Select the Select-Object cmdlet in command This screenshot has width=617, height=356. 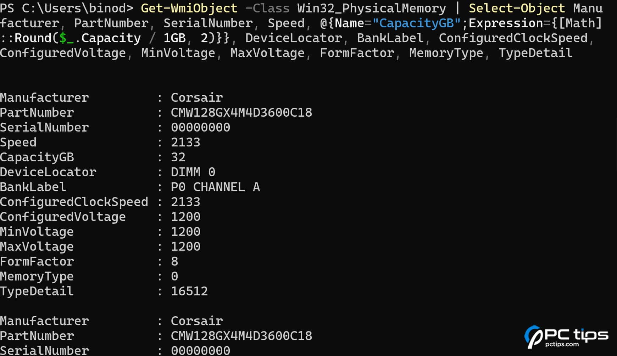(x=517, y=8)
